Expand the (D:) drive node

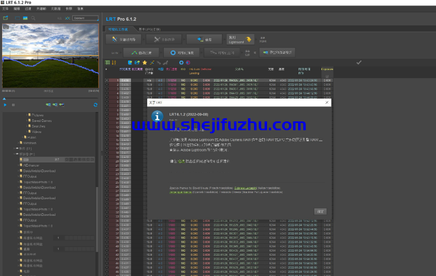14,148
